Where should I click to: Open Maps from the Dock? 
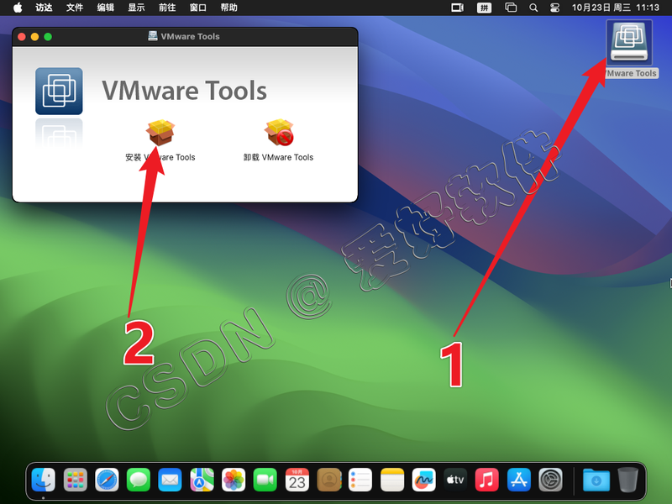202,480
